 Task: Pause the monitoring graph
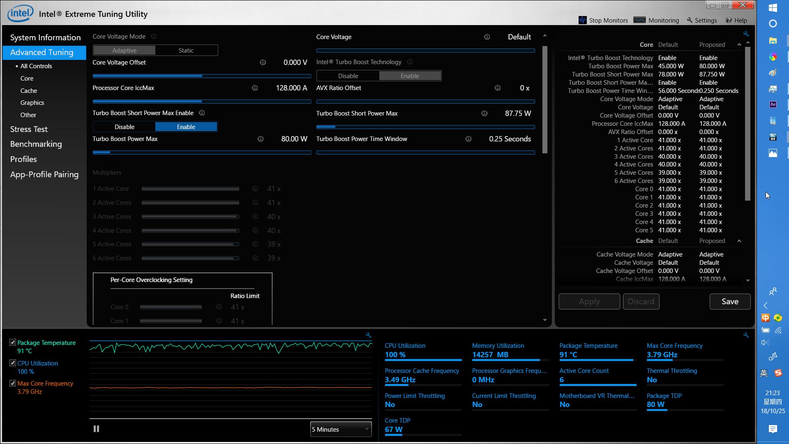point(96,429)
